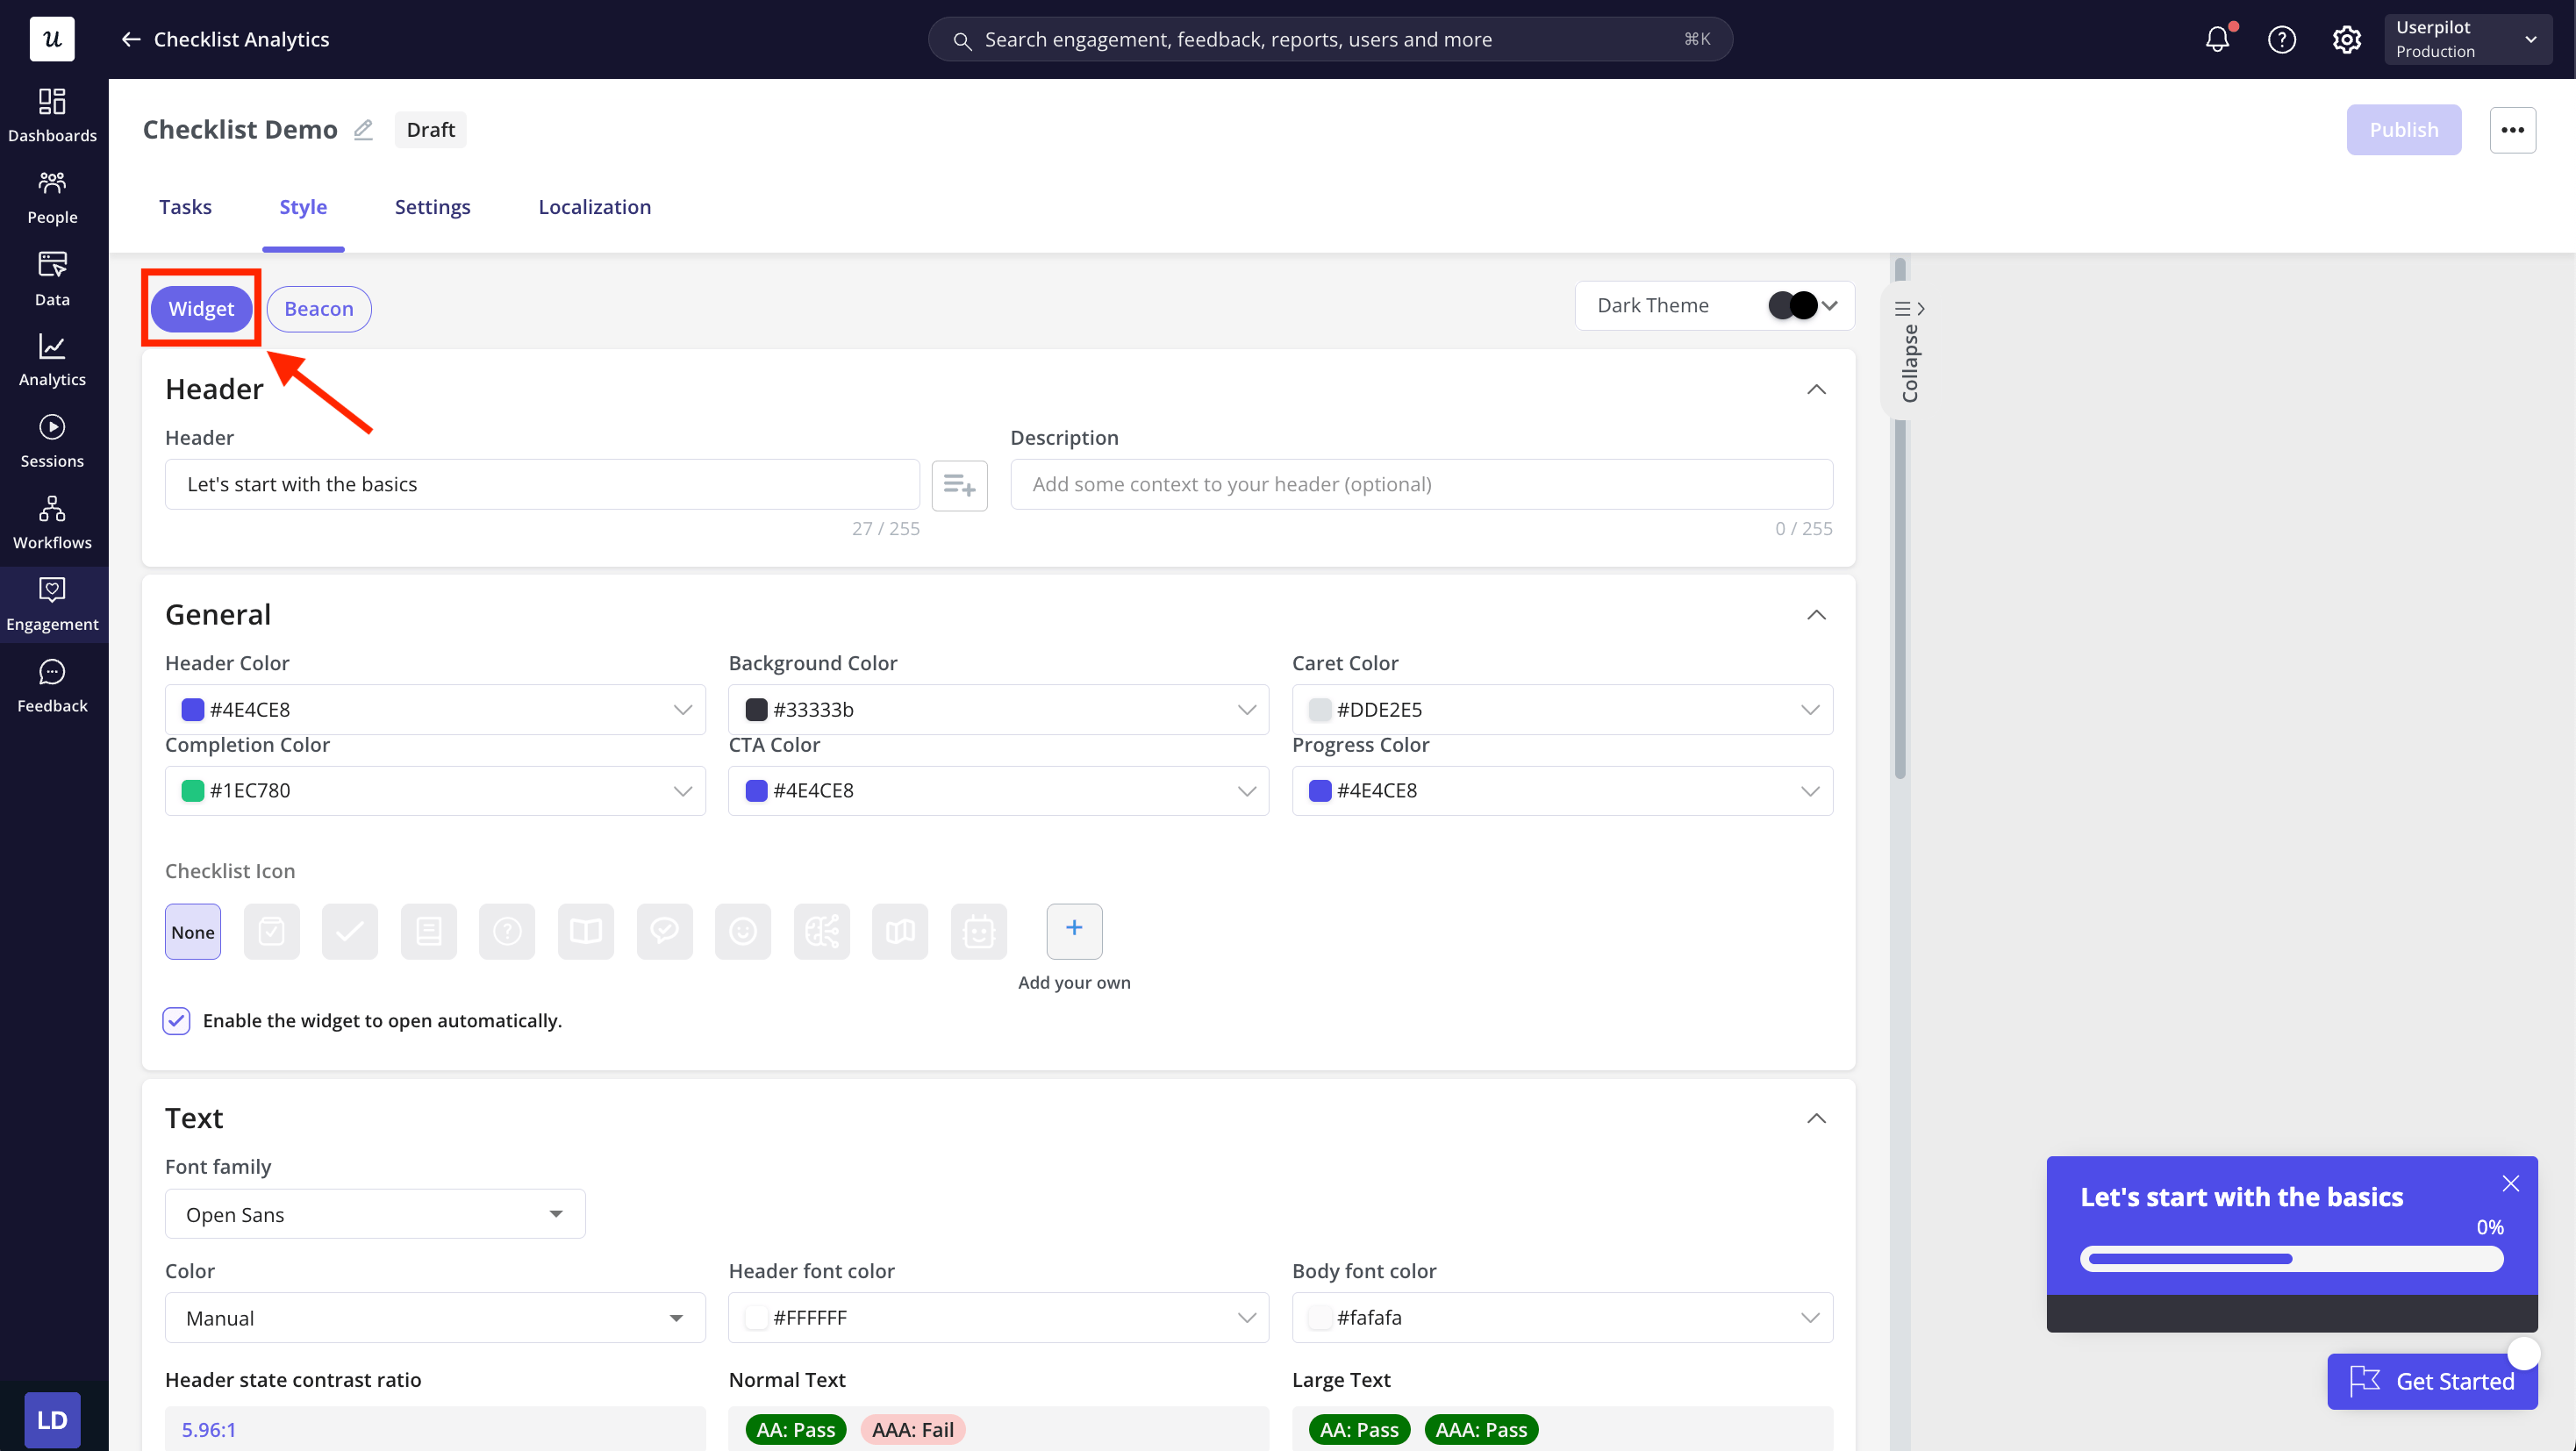The height and width of the screenshot is (1451, 2576).
Task: Click the pencil icon to rename Checklist Demo
Action: 363,130
